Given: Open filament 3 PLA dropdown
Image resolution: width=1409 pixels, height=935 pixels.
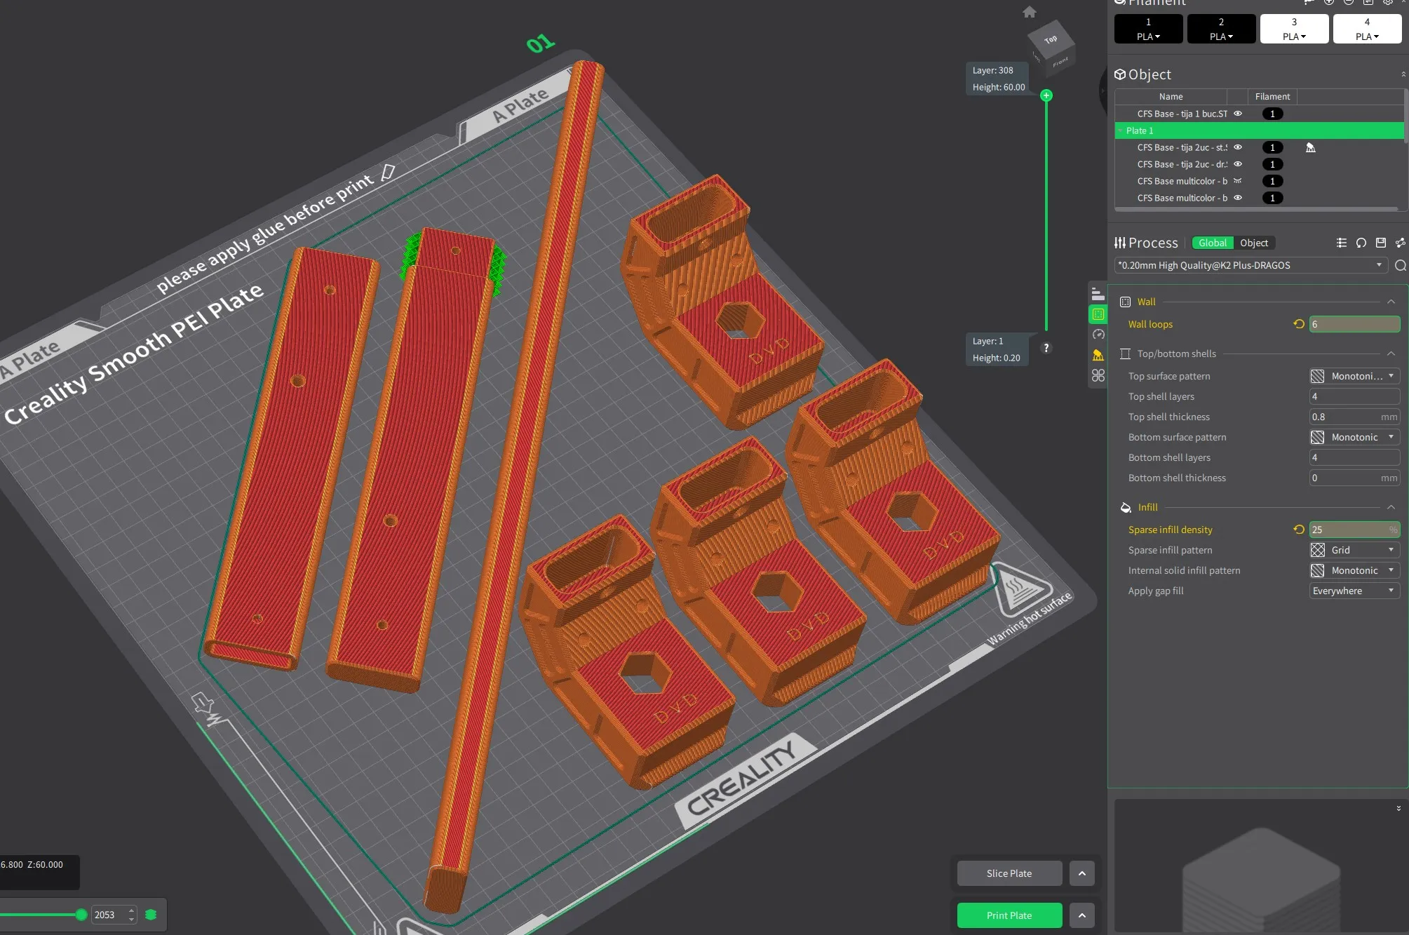Looking at the screenshot, I should coord(1294,36).
